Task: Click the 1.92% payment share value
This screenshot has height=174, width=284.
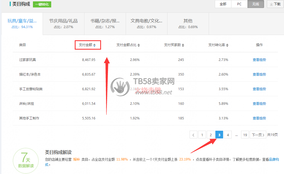Action: point(135,118)
